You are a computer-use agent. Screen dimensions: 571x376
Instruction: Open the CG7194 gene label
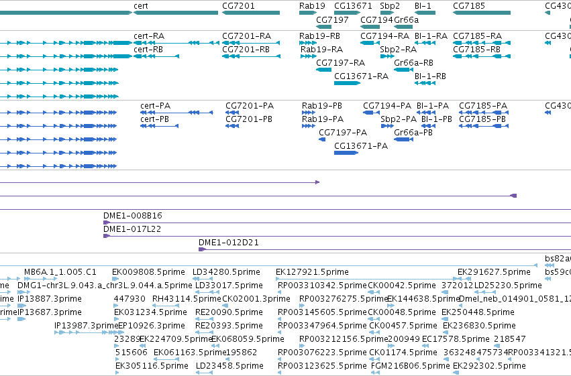(376, 19)
